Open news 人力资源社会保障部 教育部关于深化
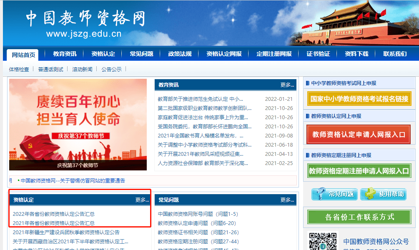419x250 pixels. coord(203,163)
